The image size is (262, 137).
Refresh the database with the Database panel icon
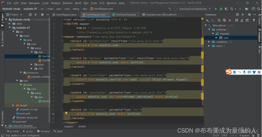pos(219,20)
